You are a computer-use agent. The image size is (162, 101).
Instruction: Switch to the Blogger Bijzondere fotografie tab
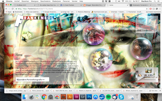(x=94, y=5)
